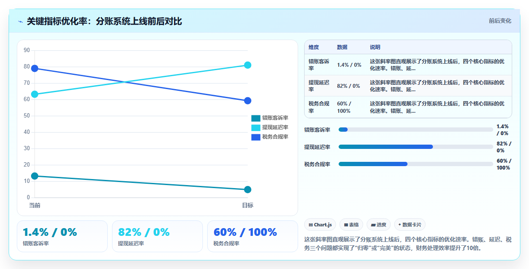Select the 税务合规率 table row cell
Screen dimensions: 529x269
319,108
